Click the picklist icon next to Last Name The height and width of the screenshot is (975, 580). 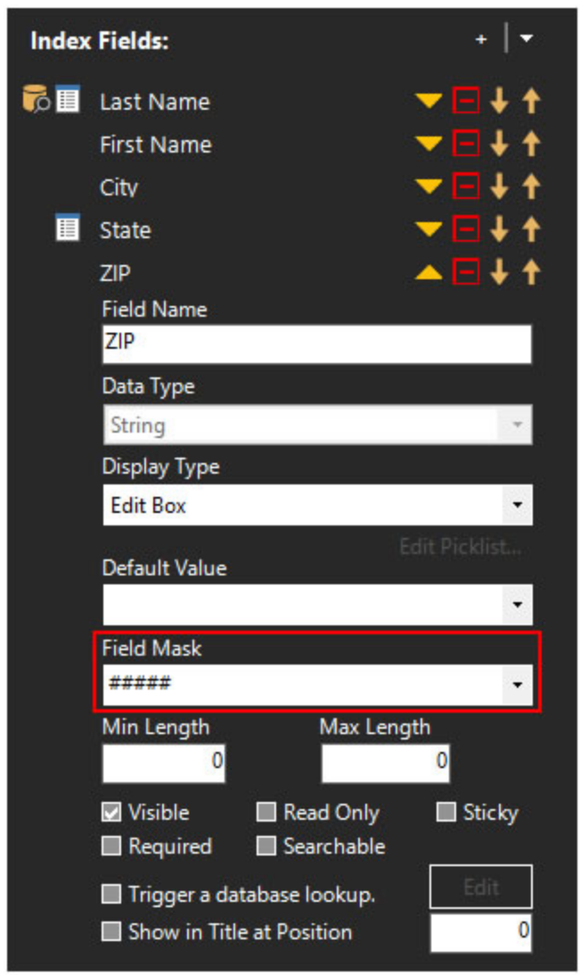point(68,100)
